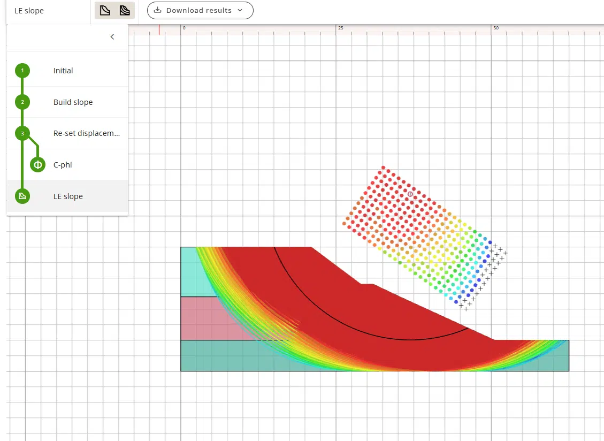Open the Download results dropdown
604x441 pixels.
coord(200,10)
